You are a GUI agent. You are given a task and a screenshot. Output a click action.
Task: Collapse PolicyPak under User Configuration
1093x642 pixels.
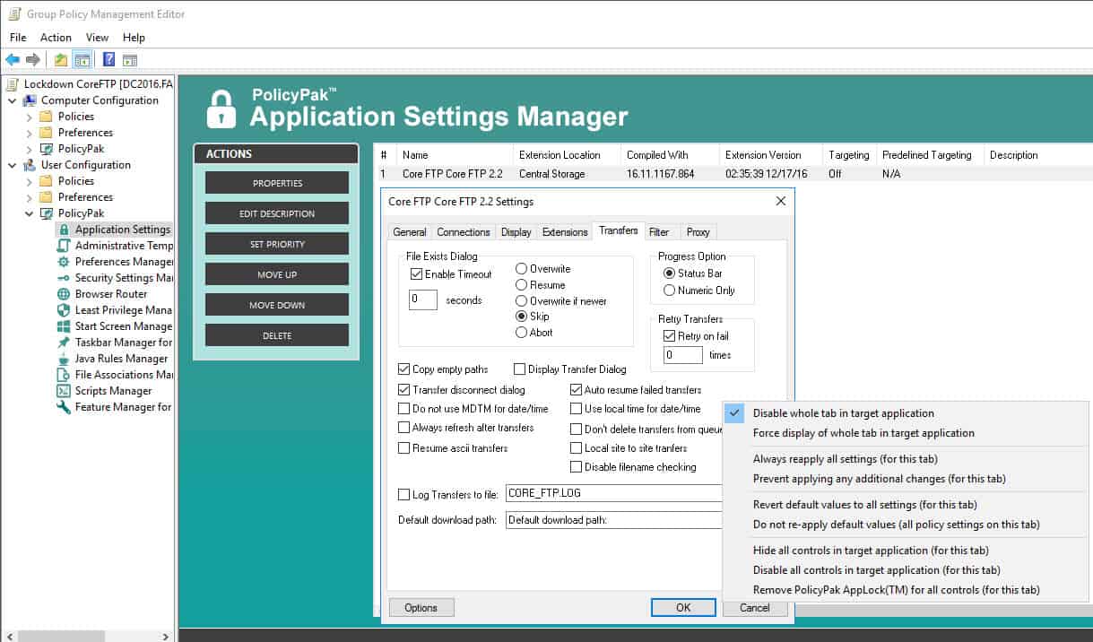point(29,213)
